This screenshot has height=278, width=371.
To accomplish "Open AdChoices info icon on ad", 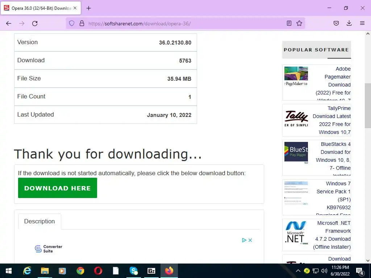I will (244, 240).
